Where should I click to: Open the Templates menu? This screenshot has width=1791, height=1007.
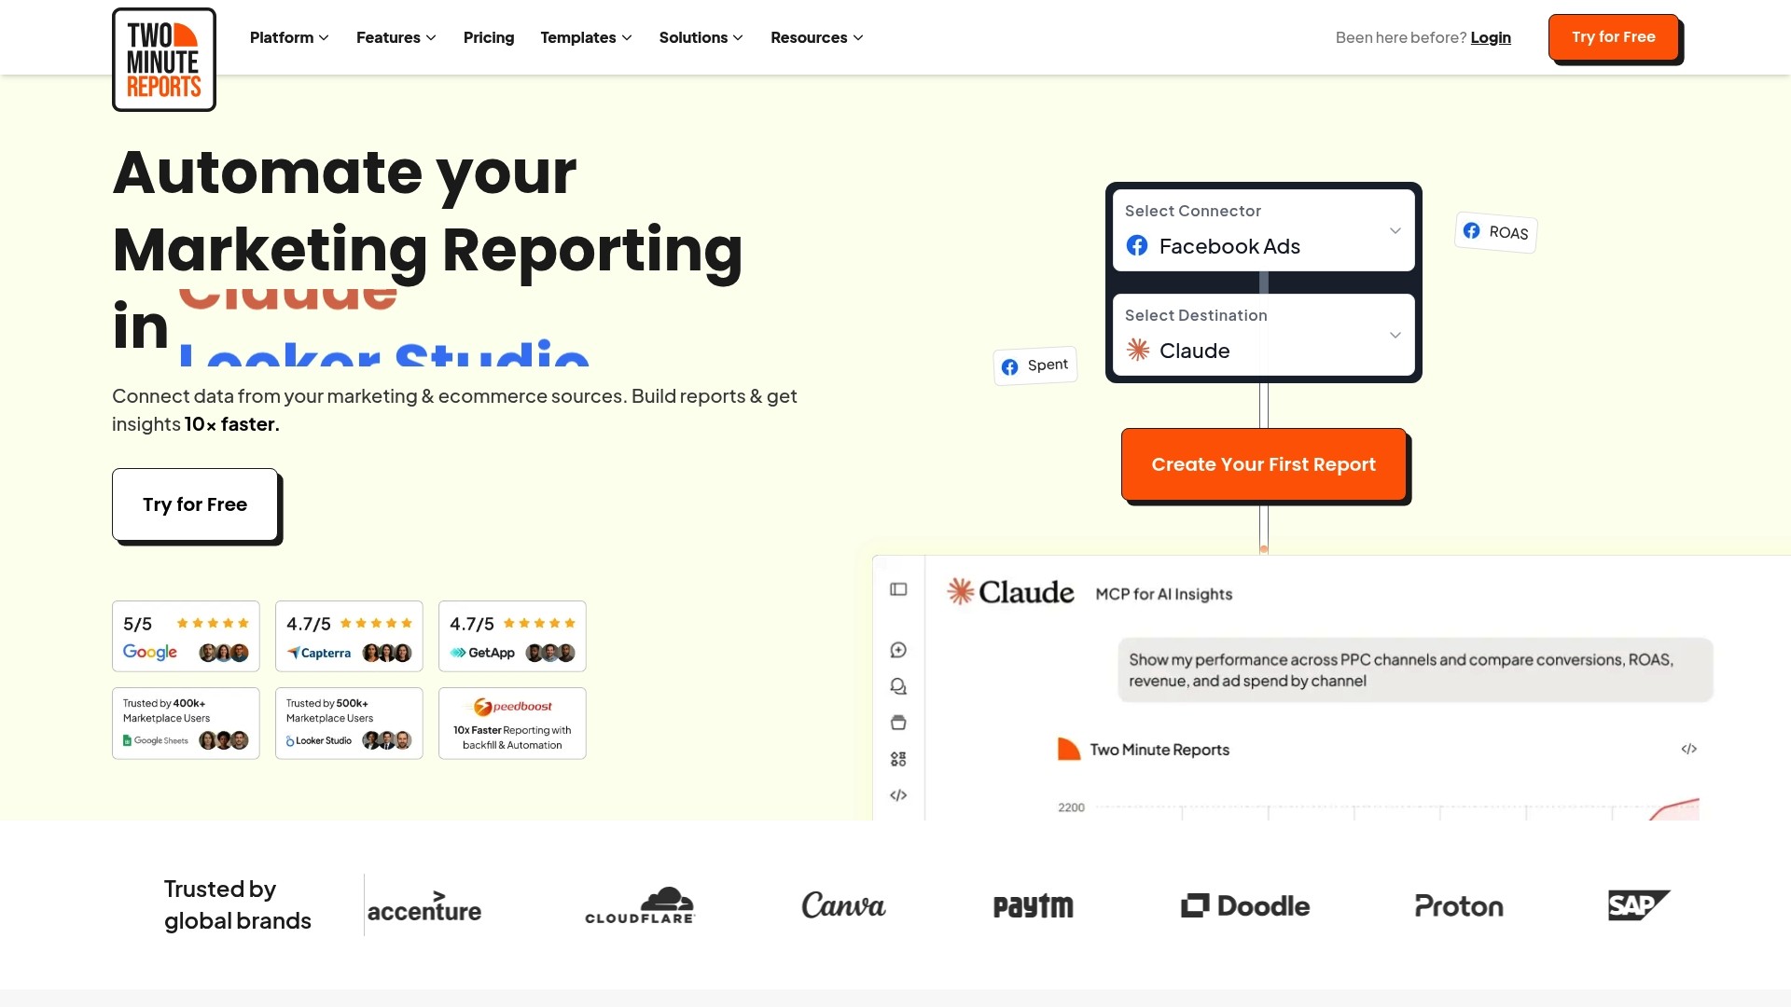coord(586,37)
